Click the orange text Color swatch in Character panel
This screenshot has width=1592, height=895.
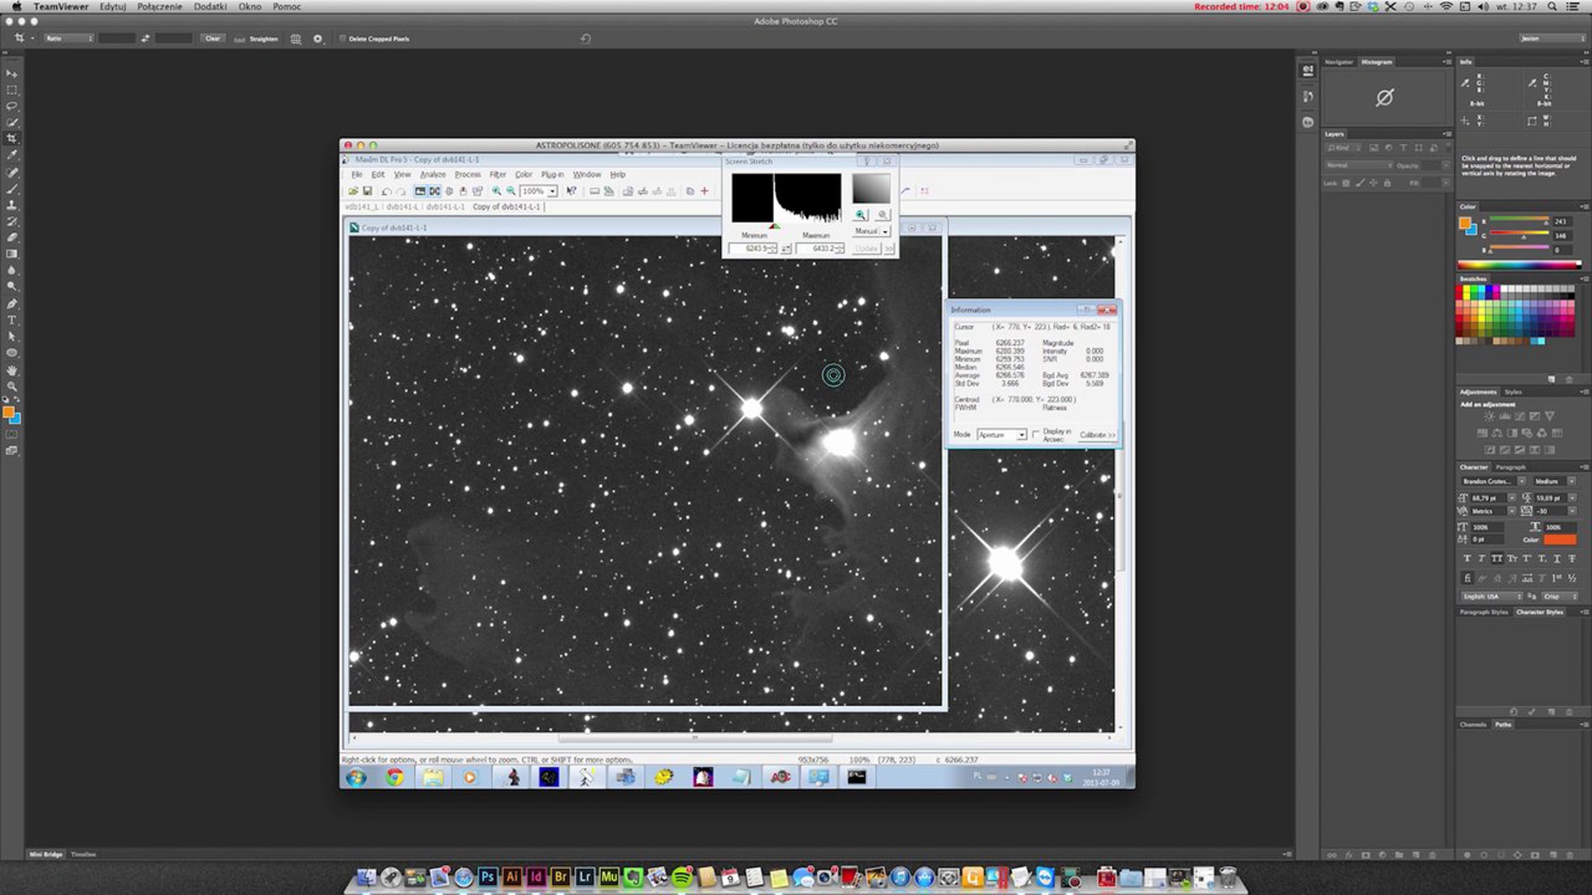tap(1559, 540)
